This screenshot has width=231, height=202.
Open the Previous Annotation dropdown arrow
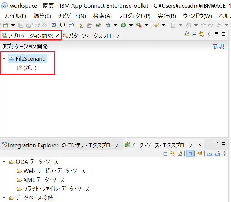pos(196,25)
